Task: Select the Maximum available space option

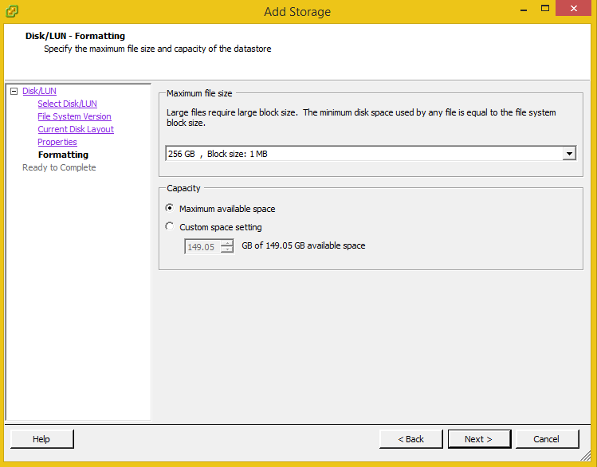Action: (x=169, y=208)
